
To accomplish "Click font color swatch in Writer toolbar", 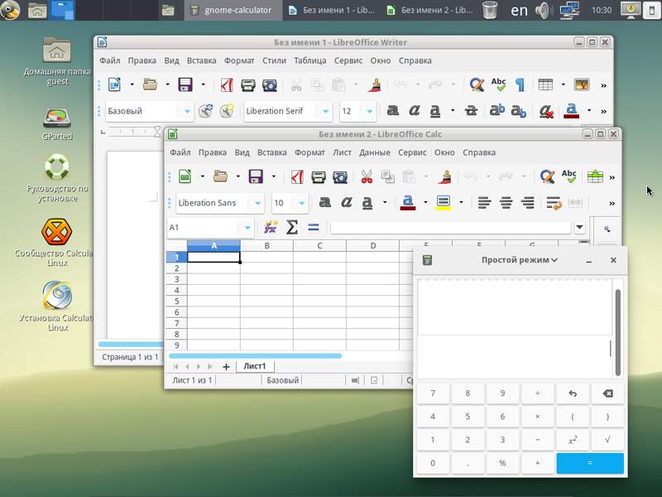I will [571, 111].
